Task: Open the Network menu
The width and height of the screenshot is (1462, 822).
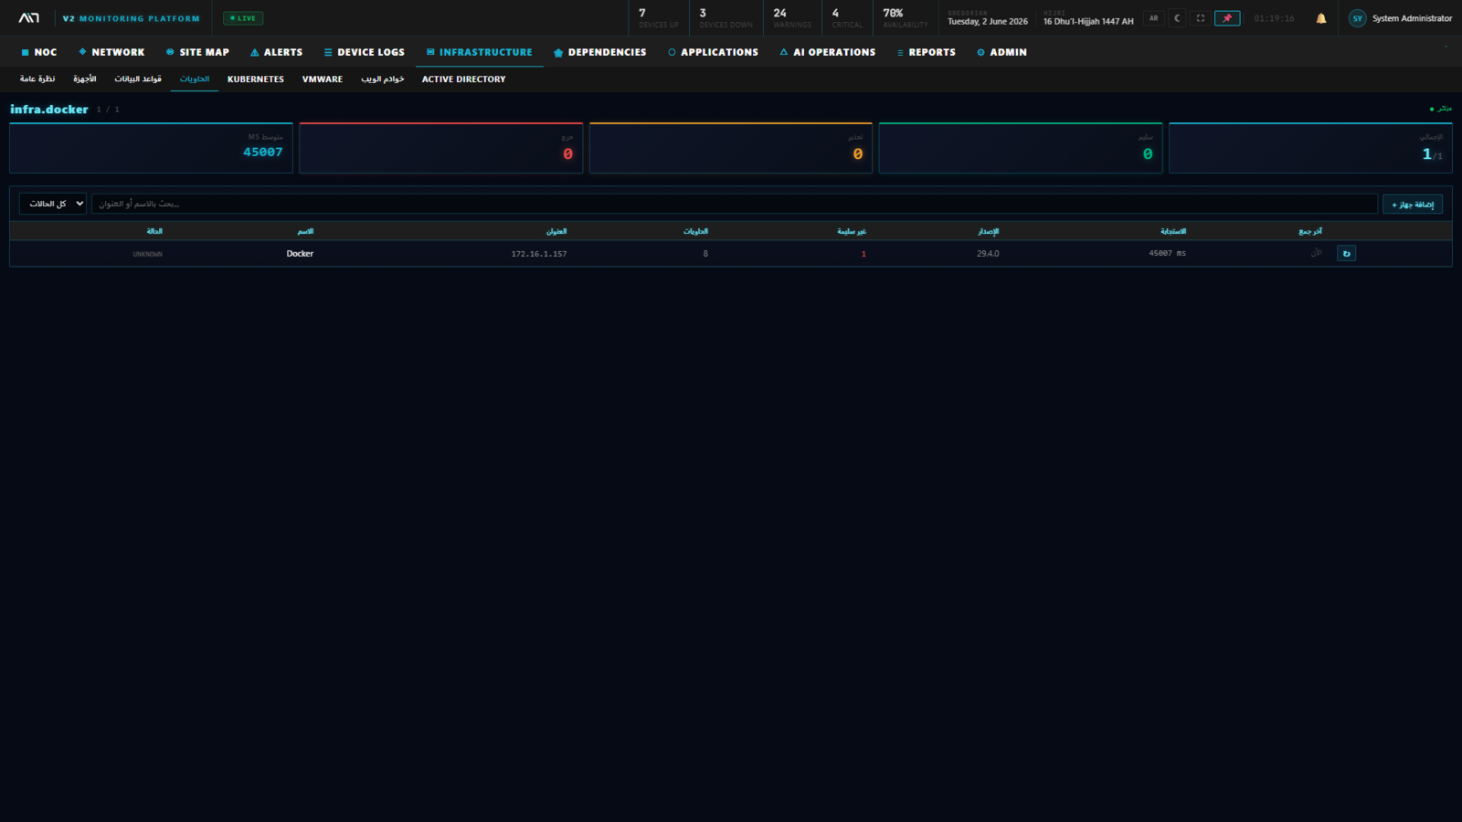Action: tap(111, 52)
